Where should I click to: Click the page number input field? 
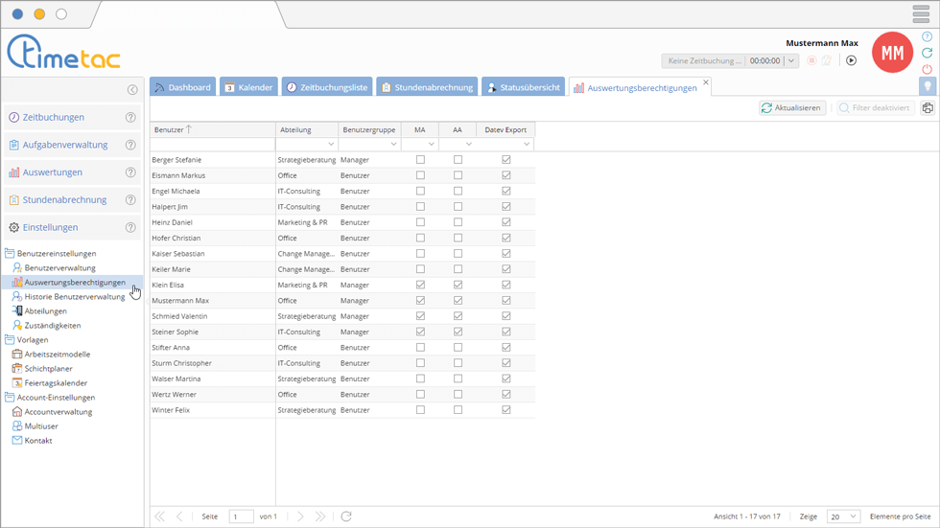tap(241, 517)
